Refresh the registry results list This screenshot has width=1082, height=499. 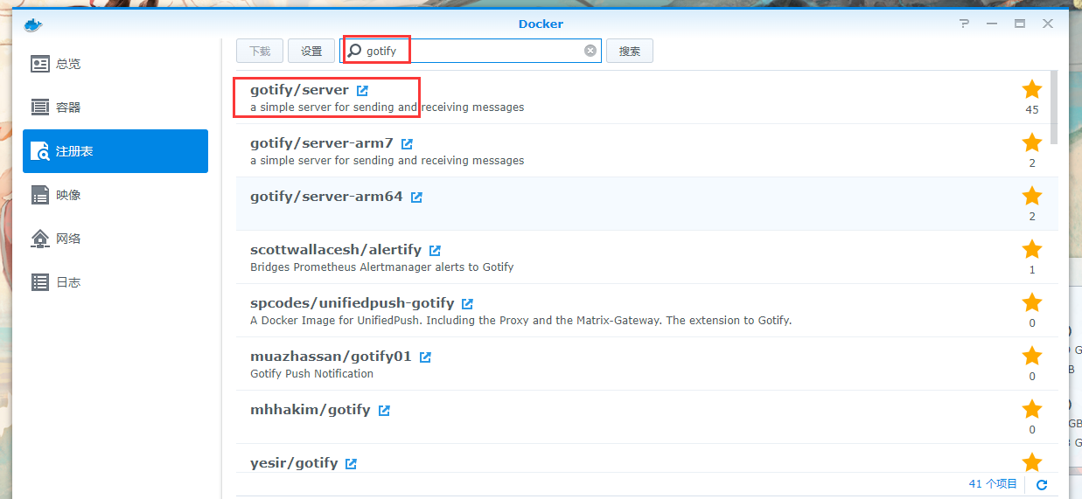(x=1042, y=485)
